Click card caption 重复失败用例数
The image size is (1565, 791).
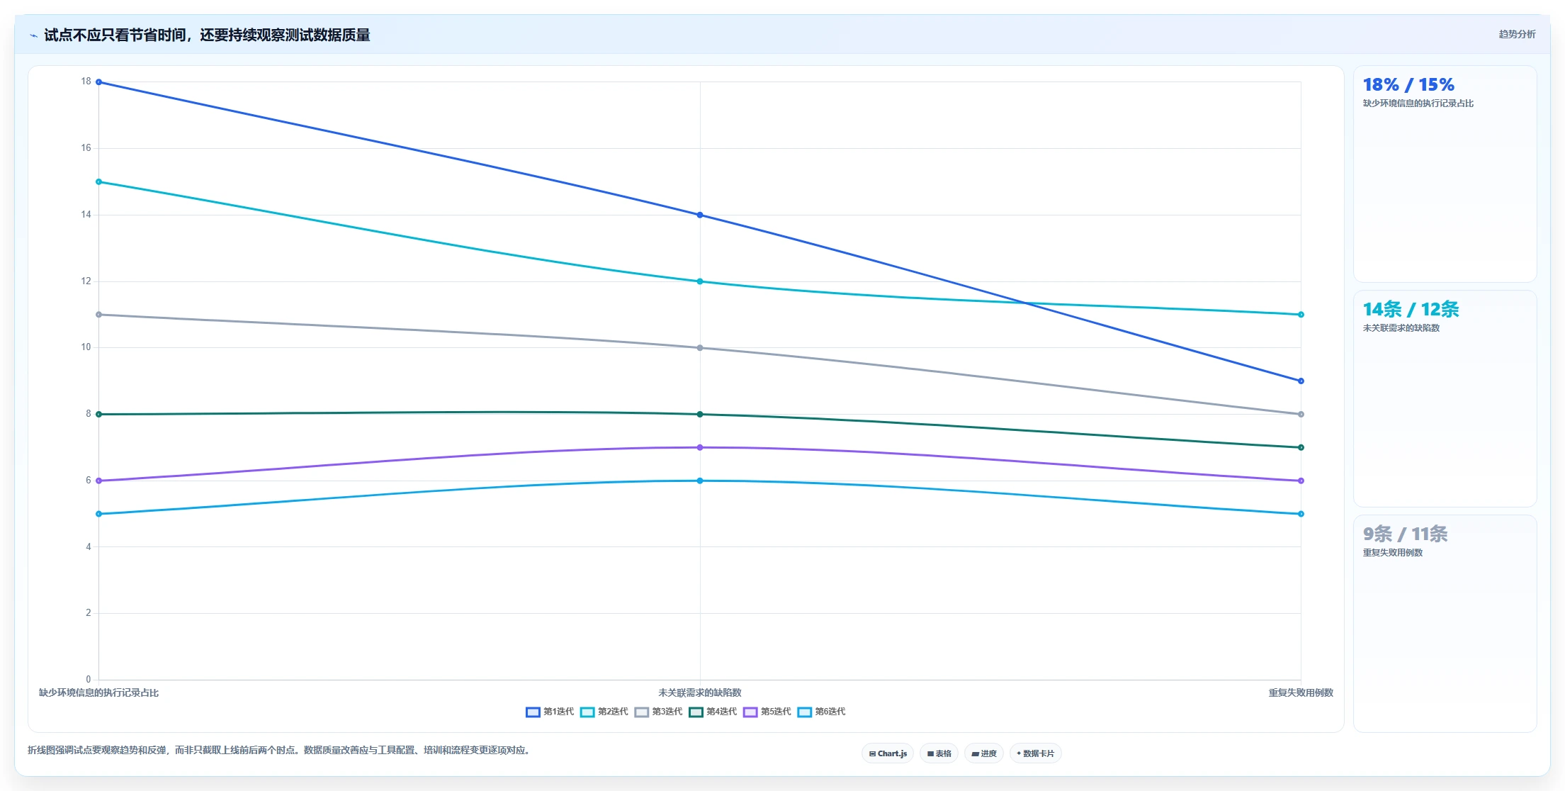tap(1392, 553)
